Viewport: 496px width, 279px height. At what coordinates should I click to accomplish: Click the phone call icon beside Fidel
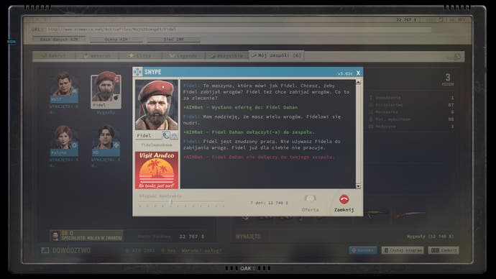166,136
